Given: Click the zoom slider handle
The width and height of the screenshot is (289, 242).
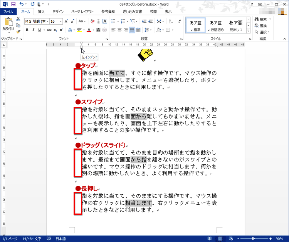Looking at the screenshot, I should tap(254, 239).
